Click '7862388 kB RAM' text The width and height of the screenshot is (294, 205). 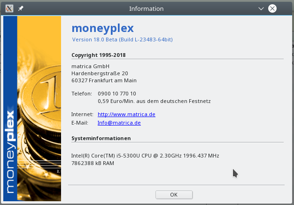pyautogui.click(x=93, y=163)
